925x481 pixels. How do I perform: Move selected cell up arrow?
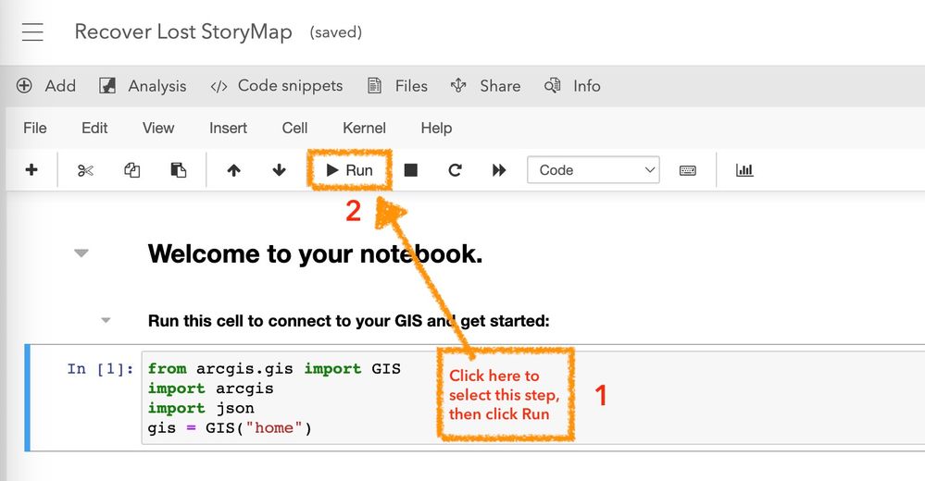coord(233,170)
